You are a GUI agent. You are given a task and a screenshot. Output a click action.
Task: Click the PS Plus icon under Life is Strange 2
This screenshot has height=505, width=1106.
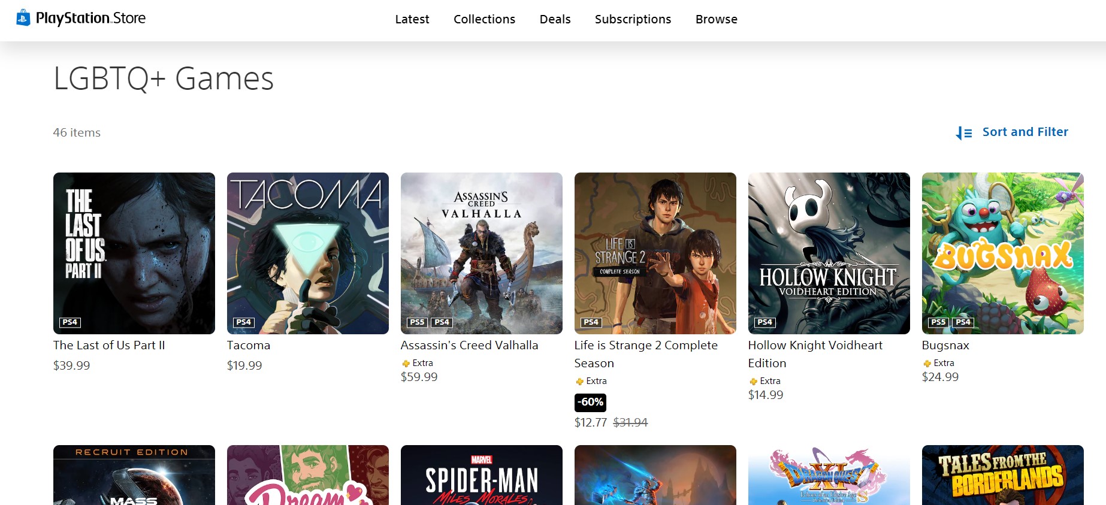(x=579, y=382)
